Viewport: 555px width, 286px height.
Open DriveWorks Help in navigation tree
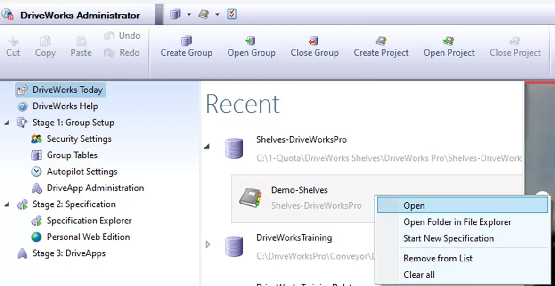pos(58,106)
